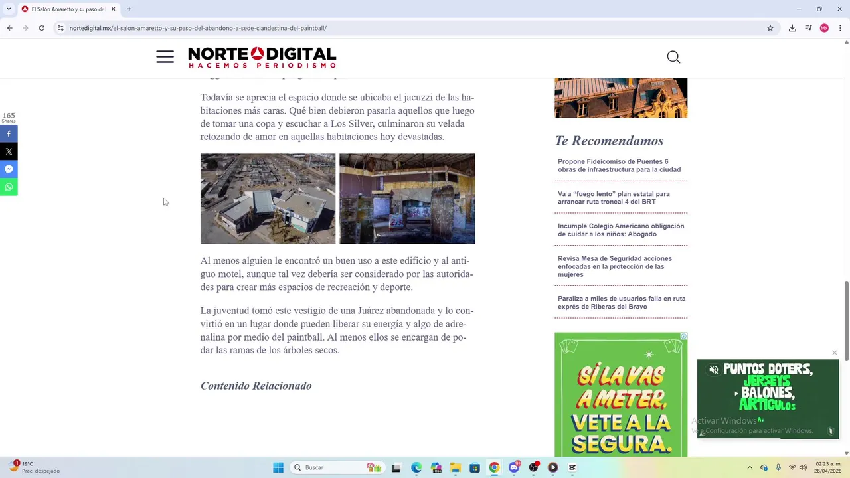Image resolution: width=850 pixels, height=478 pixels.
Task: Bookmark this page with the star icon
Action: pos(770,28)
